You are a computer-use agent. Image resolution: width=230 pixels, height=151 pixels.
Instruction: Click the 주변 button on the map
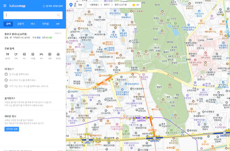click(x=80, y=5)
